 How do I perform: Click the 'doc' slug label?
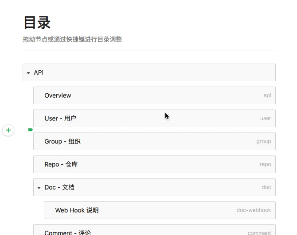[x=266, y=187]
